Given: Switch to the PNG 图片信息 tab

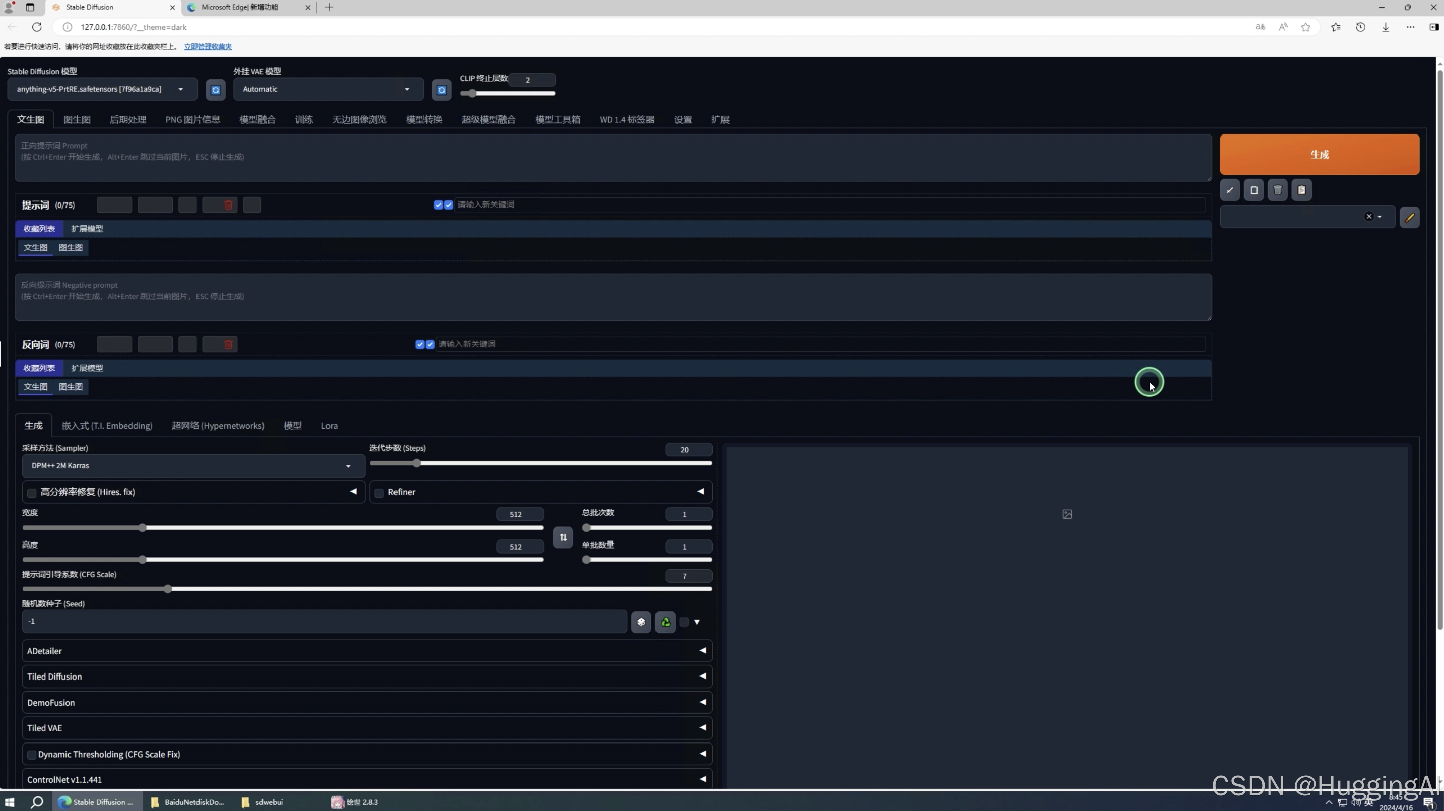Looking at the screenshot, I should (x=192, y=119).
